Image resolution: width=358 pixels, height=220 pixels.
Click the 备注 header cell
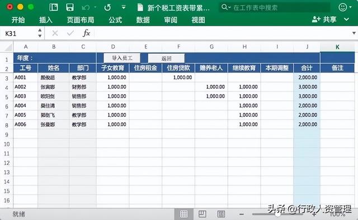pos(337,68)
